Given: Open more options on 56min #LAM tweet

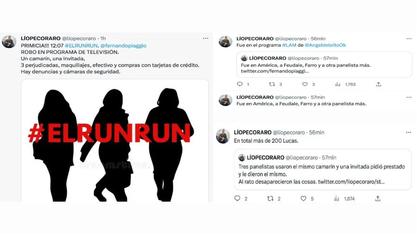Looking at the screenshot, I should [x=409, y=38].
